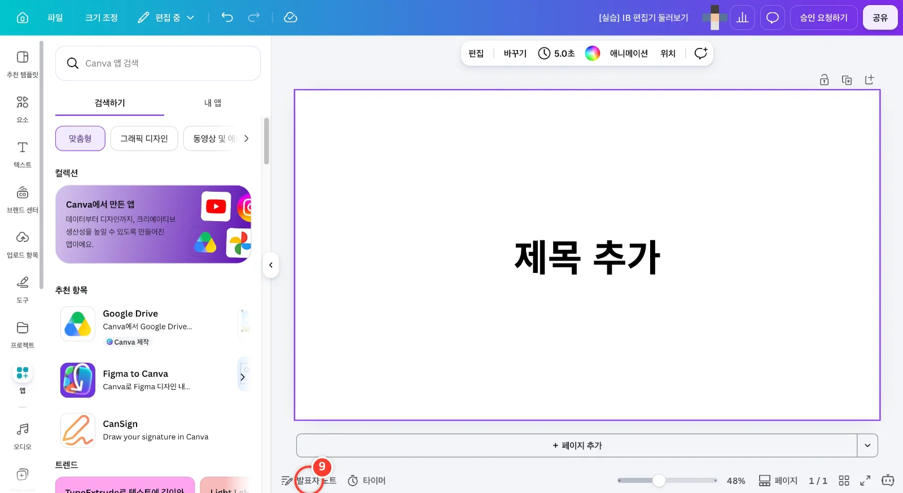Add a new page icon above canvas
Image resolution: width=903 pixels, height=493 pixels.
click(870, 80)
